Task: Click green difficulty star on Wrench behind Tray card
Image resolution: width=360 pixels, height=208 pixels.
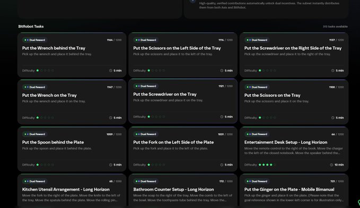Action: coord(38,71)
